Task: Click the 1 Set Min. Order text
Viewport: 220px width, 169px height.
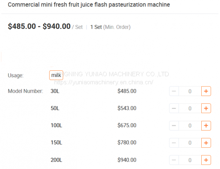Action: (110, 27)
